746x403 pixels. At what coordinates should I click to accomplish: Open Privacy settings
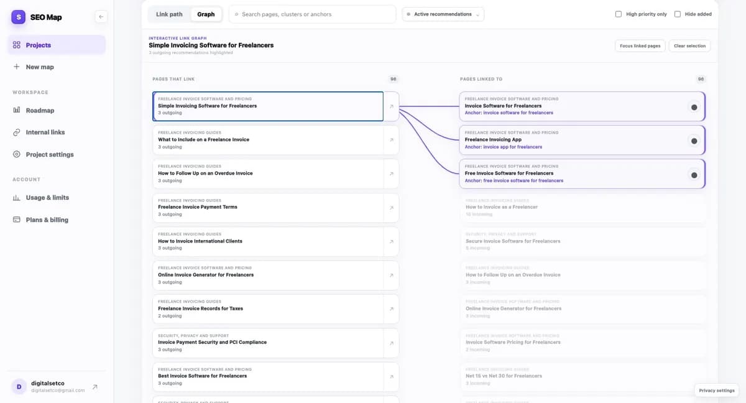tap(716, 391)
